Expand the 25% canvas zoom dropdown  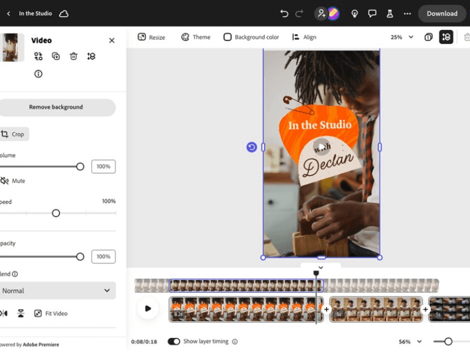[x=402, y=37]
